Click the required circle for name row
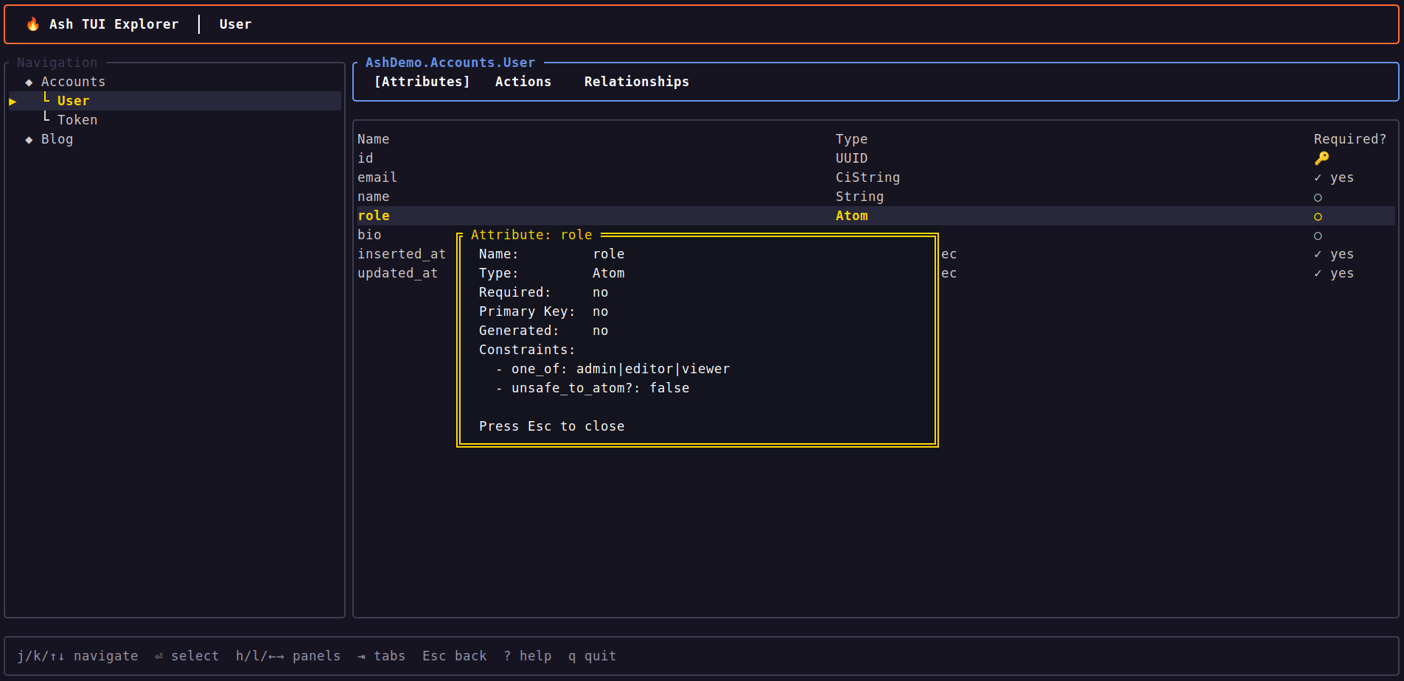The width and height of the screenshot is (1404, 681). 1318,197
